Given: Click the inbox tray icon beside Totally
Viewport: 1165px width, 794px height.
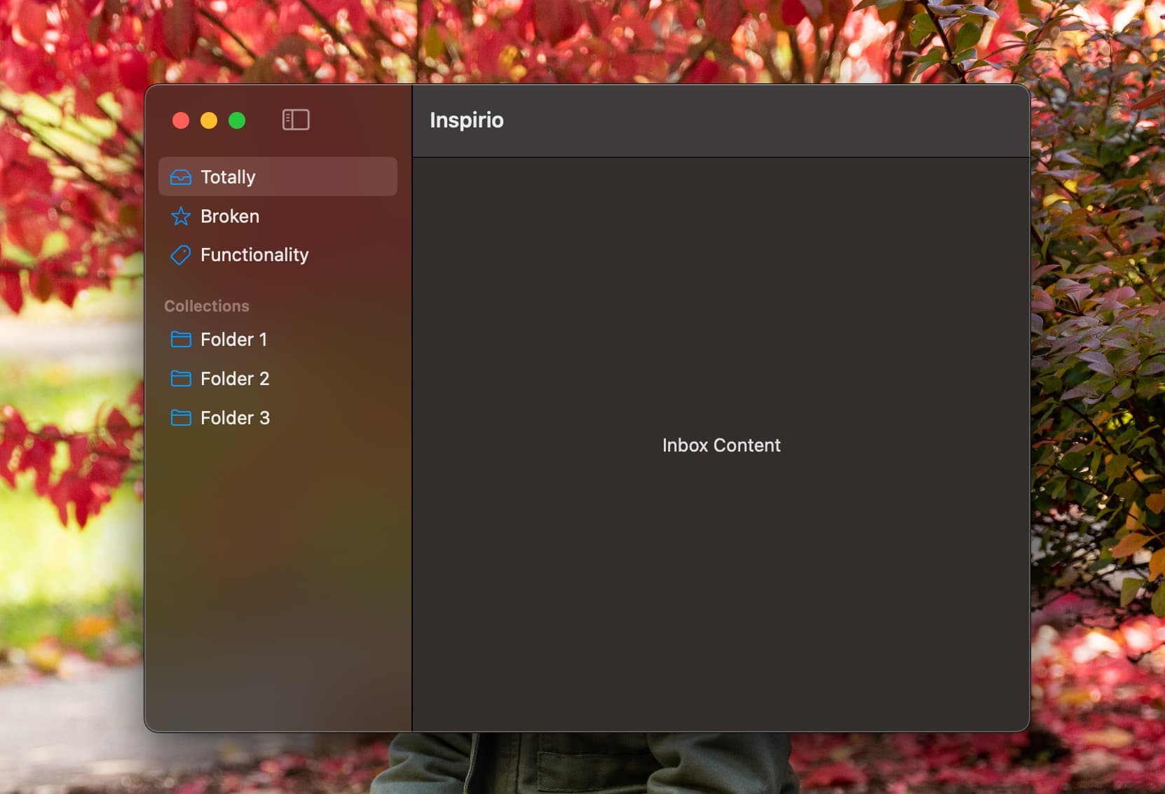Looking at the screenshot, I should [x=181, y=177].
